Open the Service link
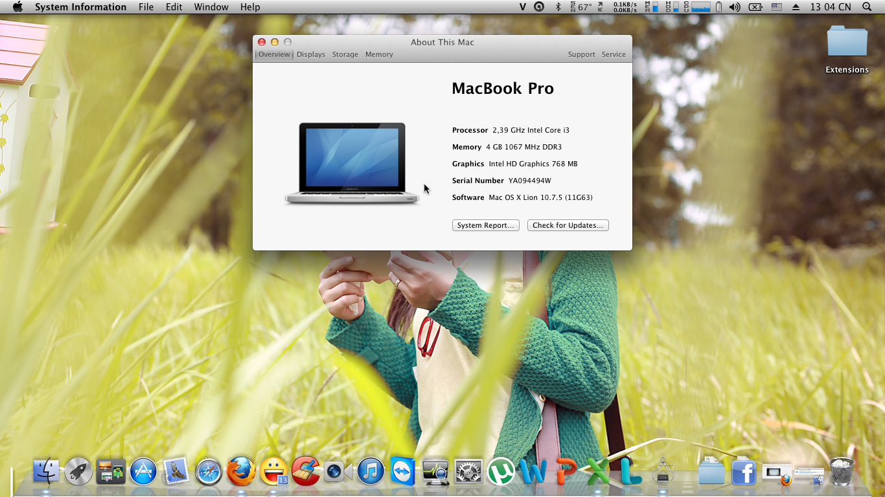The width and height of the screenshot is (885, 497). click(614, 54)
